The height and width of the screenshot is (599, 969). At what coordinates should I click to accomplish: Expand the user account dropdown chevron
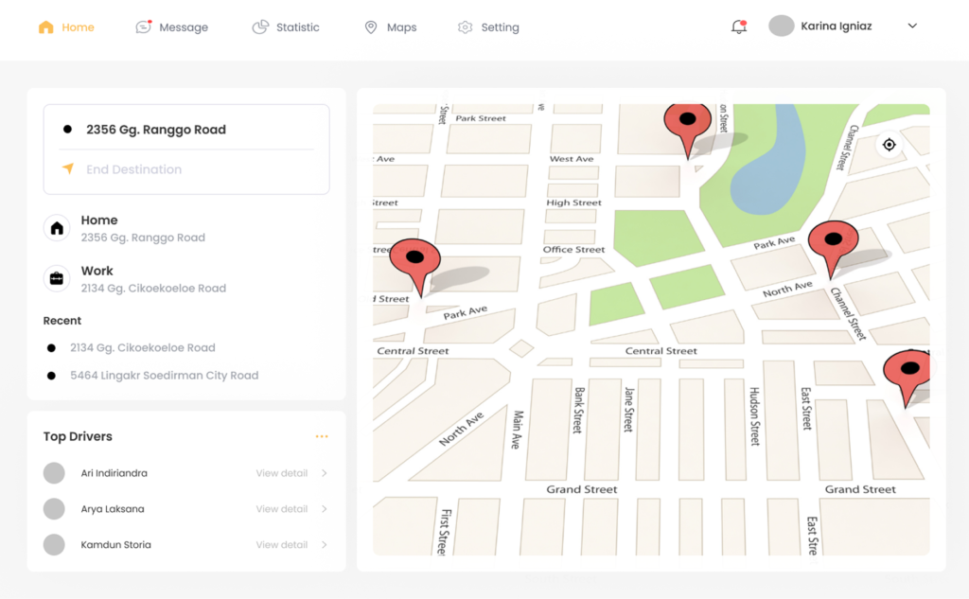pos(912,26)
